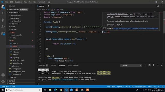
Task: Split the terminal pane
Action: click(x=149, y=65)
